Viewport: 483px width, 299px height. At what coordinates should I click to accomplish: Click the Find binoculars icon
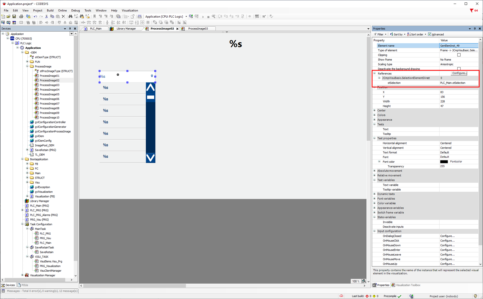point(70,16)
